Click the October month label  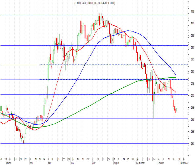point(161,163)
